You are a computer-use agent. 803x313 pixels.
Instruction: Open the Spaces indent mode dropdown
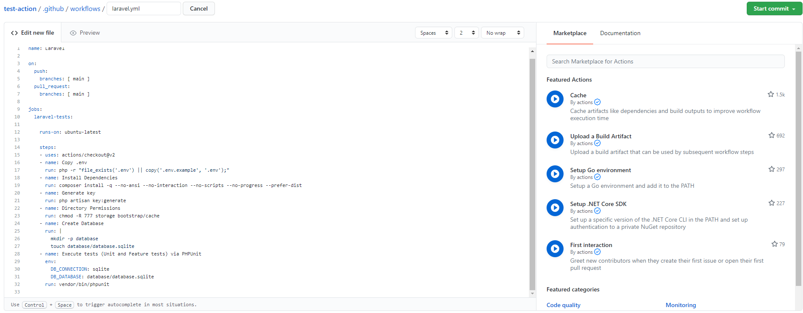434,33
